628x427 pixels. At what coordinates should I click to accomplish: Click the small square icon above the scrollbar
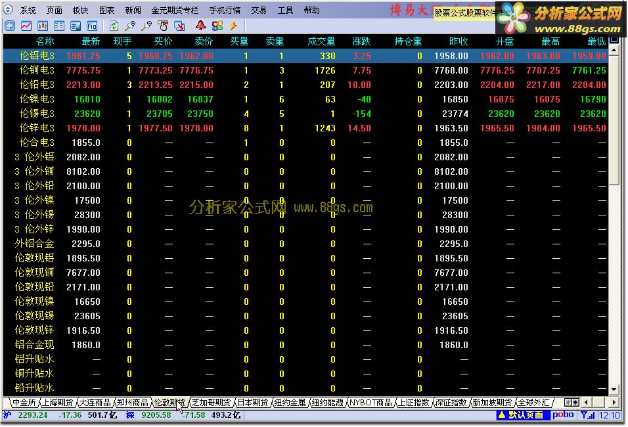point(614,39)
